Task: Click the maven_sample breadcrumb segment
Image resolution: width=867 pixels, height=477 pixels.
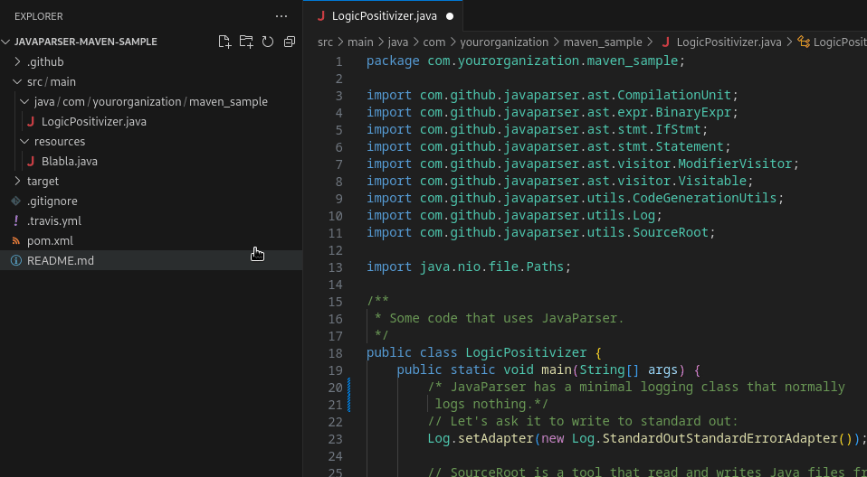Action: point(602,42)
